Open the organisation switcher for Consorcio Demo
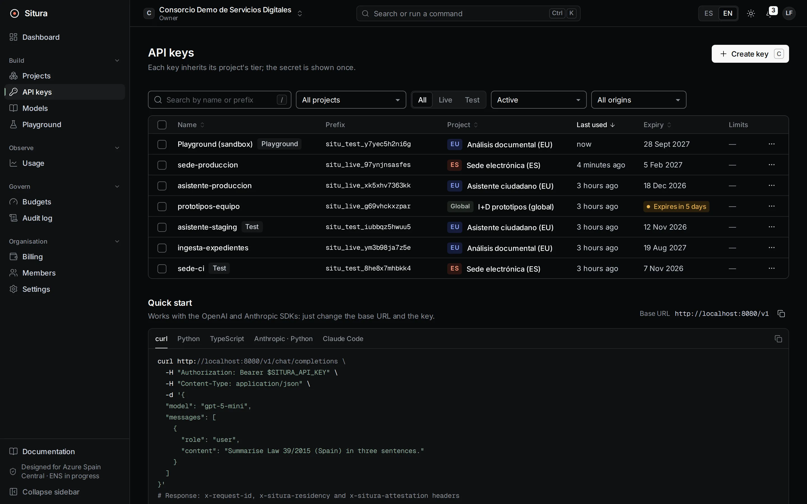Screen dimensions: 807x504 [x=223, y=13]
